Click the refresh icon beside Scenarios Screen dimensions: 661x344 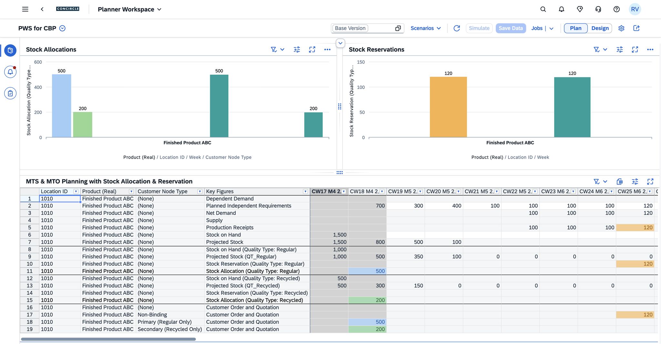tap(457, 28)
